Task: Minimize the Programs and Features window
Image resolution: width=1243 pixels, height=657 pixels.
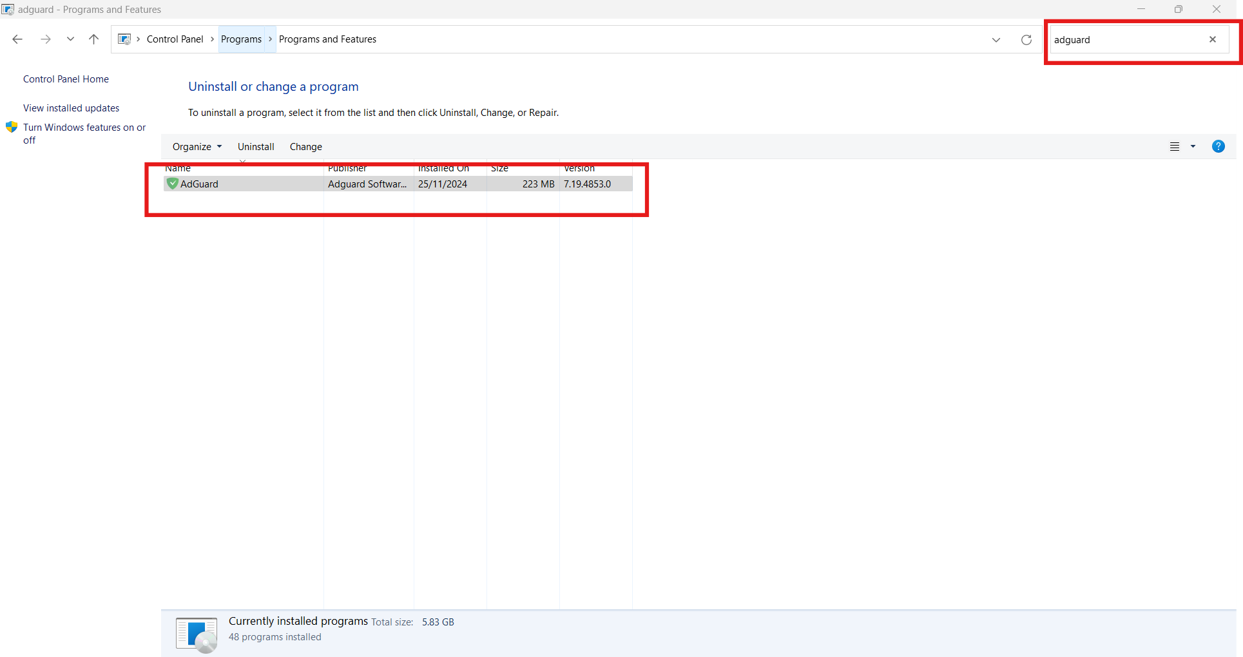Action: pos(1141,9)
